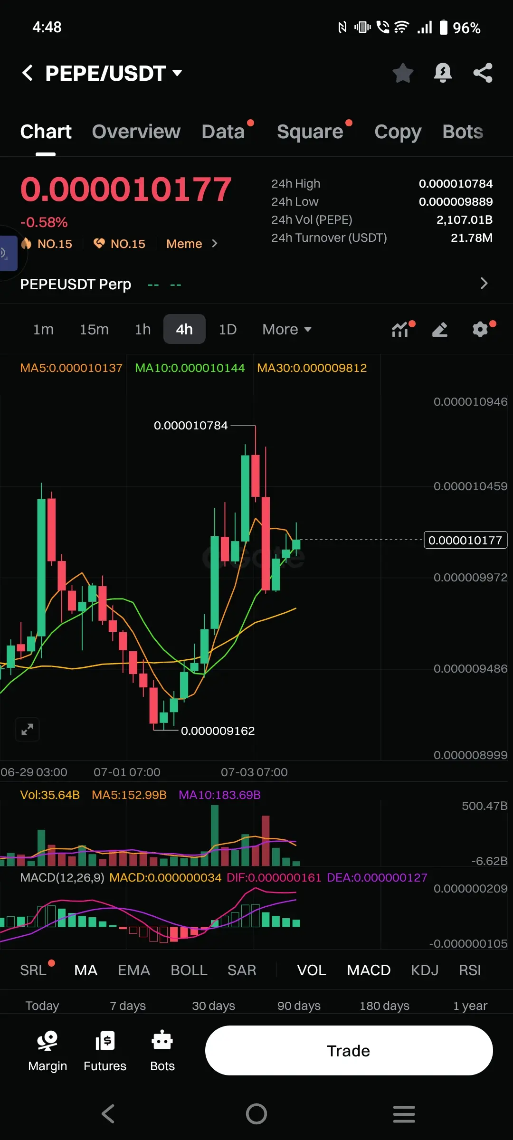Tap the Trade button
The width and height of the screenshot is (513, 1140).
(349, 1051)
